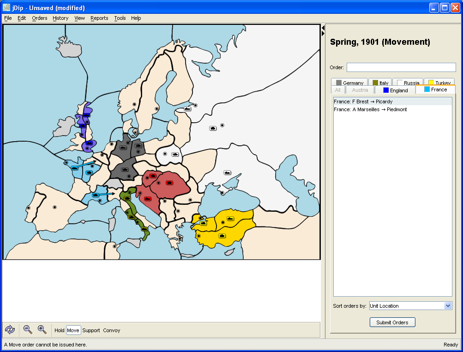Open the View menu
Viewport: 463px width, 352px height.
[79, 18]
